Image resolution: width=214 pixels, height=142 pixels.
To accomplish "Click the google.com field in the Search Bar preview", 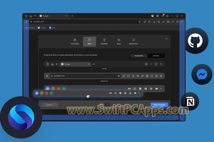I will pos(85,76).
